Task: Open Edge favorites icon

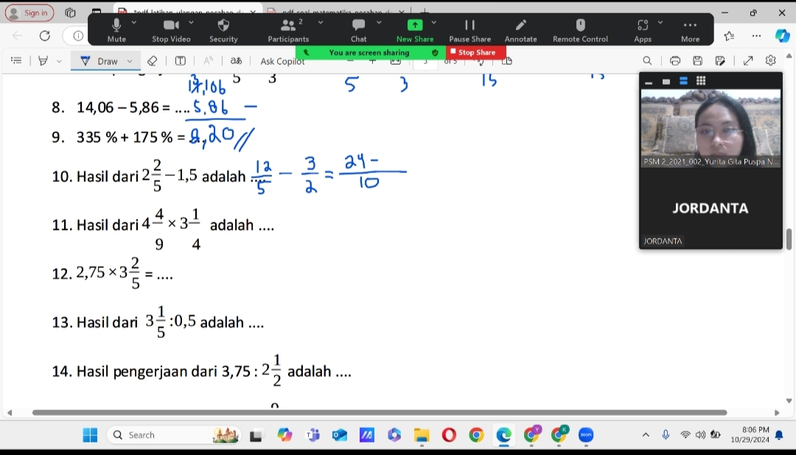Action: (730, 36)
